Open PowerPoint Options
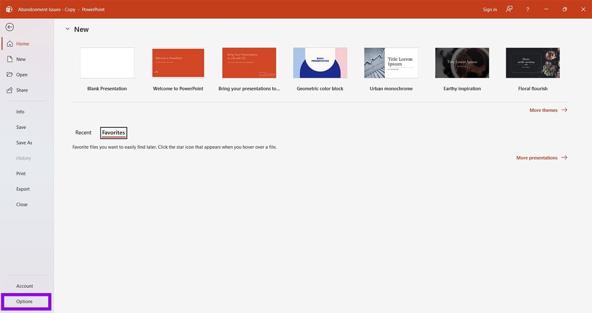The width and height of the screenshot is (592, 313). [24, 302]
